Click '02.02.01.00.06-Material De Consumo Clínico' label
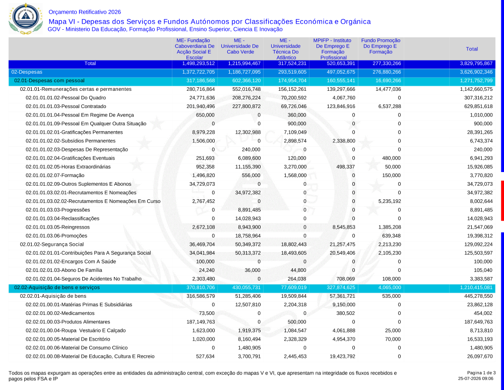The width and height of the screenshot is (504, 390). [x=77, y=348]
